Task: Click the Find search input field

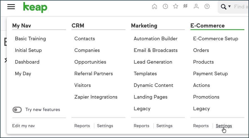Action: pos(241,7)
